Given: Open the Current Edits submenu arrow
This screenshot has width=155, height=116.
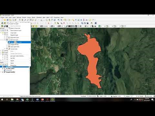Looking at the screenshot, I should [x=30, y=49].
